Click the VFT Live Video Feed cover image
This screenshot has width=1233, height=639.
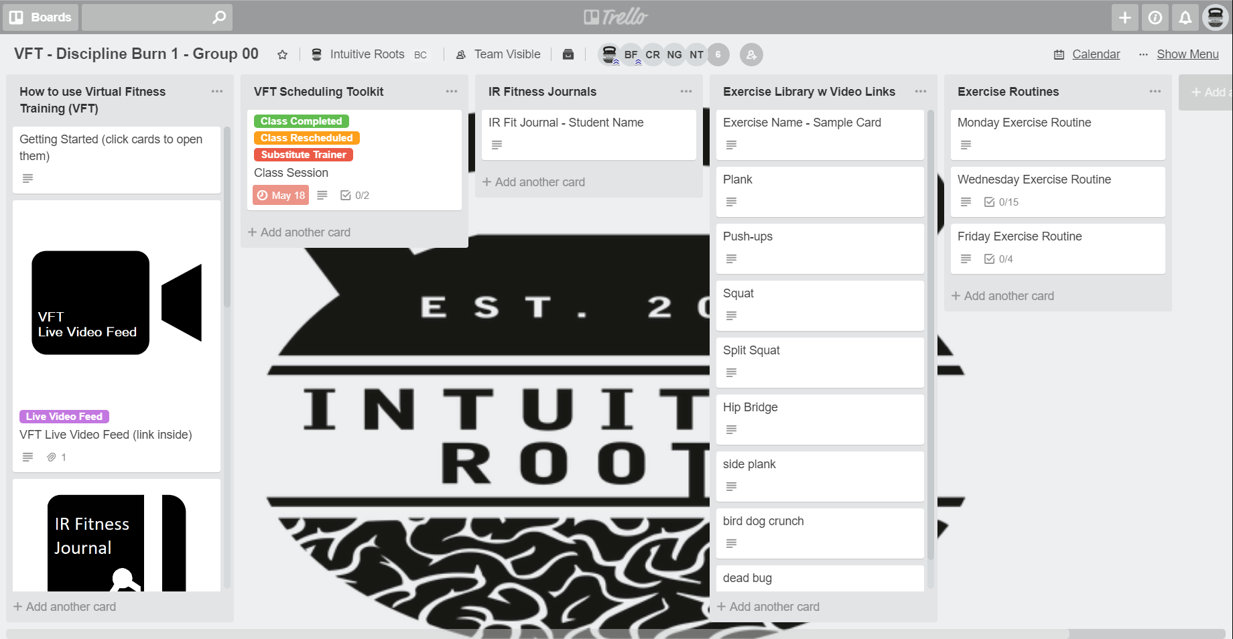(x=117, y=303)
